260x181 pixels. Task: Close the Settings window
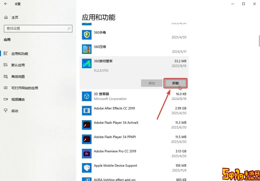tap(254, 4)
